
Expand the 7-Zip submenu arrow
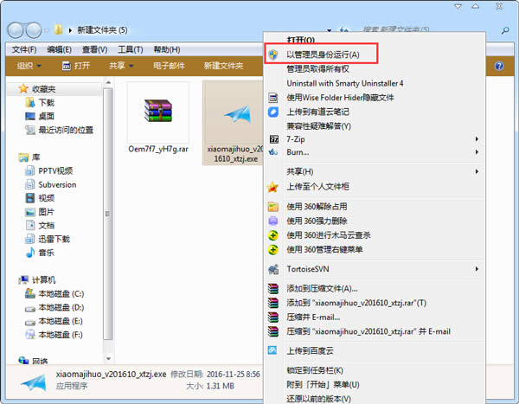(477, 139)
